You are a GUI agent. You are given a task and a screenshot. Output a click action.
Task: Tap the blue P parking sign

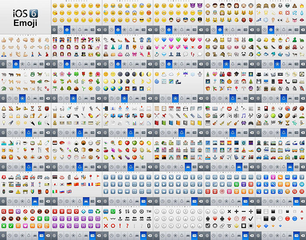[x=259, y=184]
